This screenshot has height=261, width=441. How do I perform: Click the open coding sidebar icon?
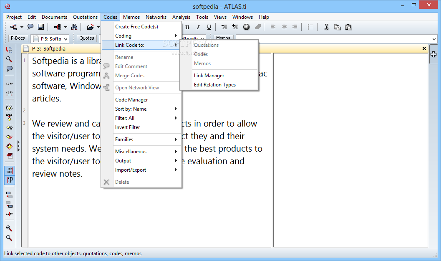9,108
